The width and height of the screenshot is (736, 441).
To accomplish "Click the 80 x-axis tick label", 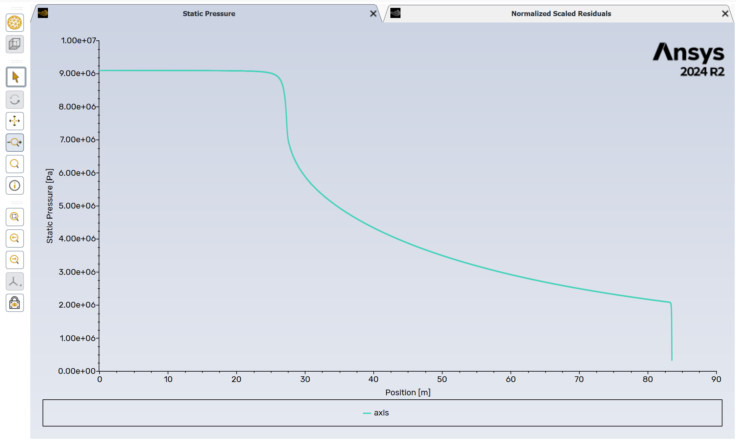I will coord(648,379).
